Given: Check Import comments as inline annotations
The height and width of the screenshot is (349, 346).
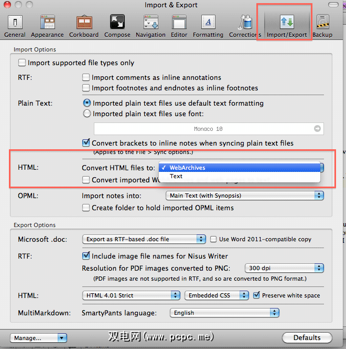Looking at the screenshot, I should [86, 77].
